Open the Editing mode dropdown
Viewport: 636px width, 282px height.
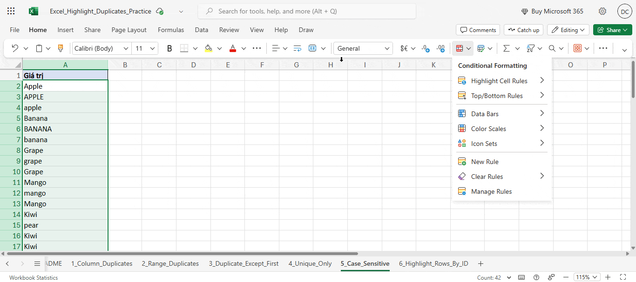click(x=568, y=30)
